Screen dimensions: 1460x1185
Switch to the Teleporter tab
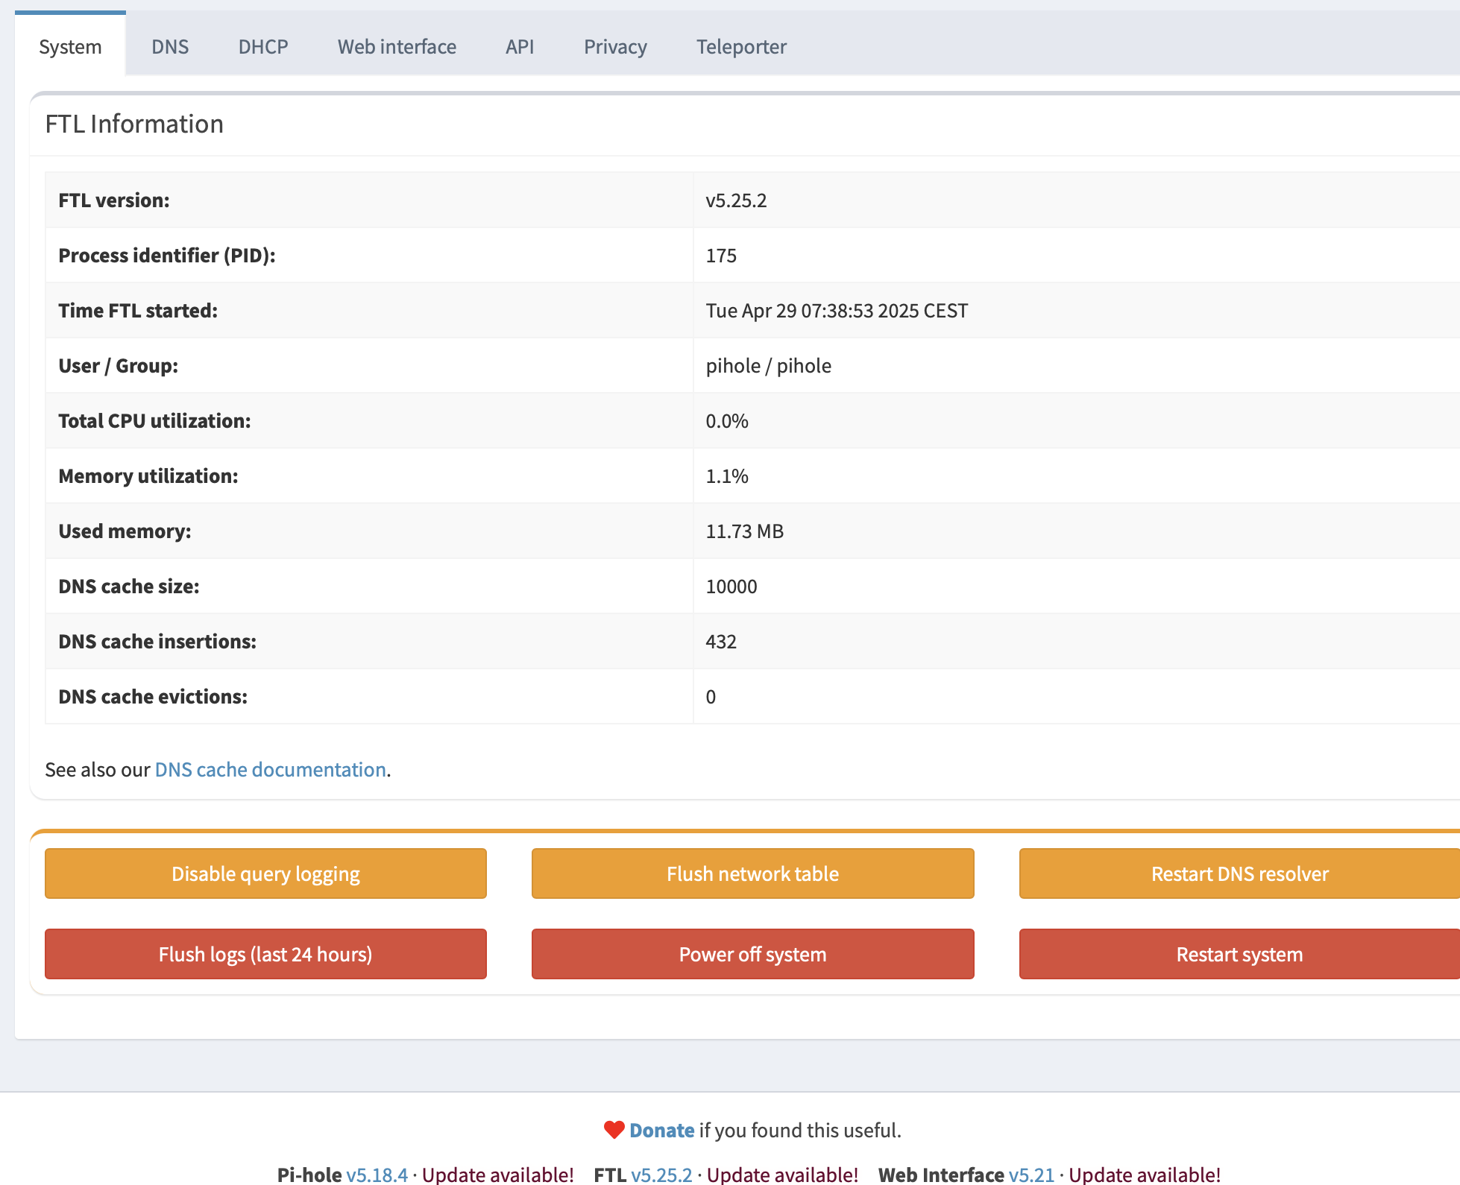pyautogui.click(x=741, y=47)
